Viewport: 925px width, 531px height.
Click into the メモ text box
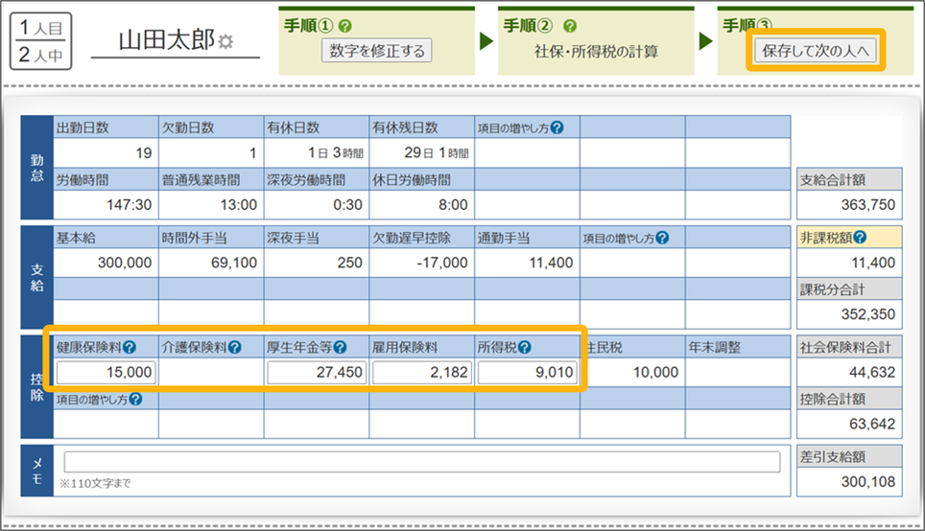coord(421,462)
